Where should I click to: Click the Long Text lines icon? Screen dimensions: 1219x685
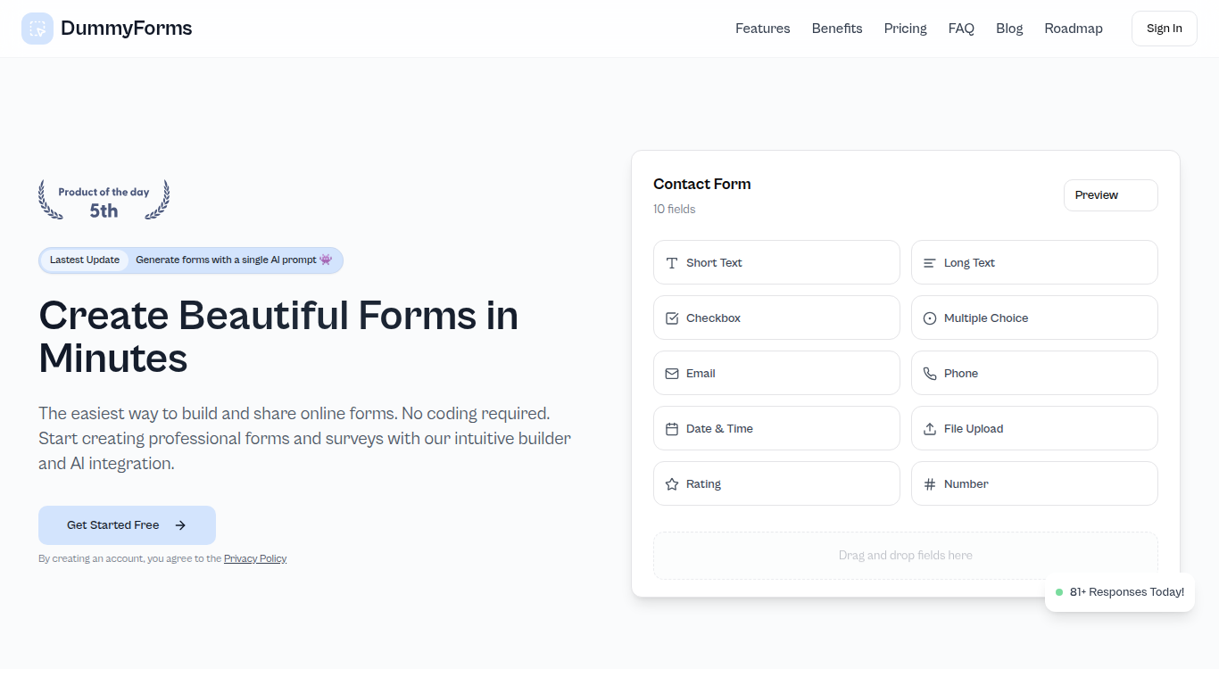click(930, 263)
